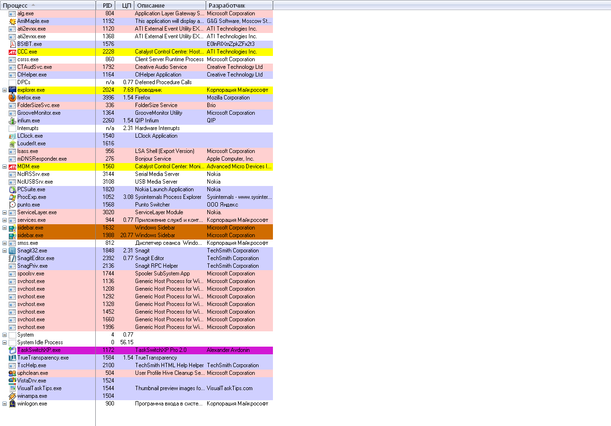Click the sidebar.exe icon with PID 1988
This screenshot has width=611, height=426.
(12, 235)
